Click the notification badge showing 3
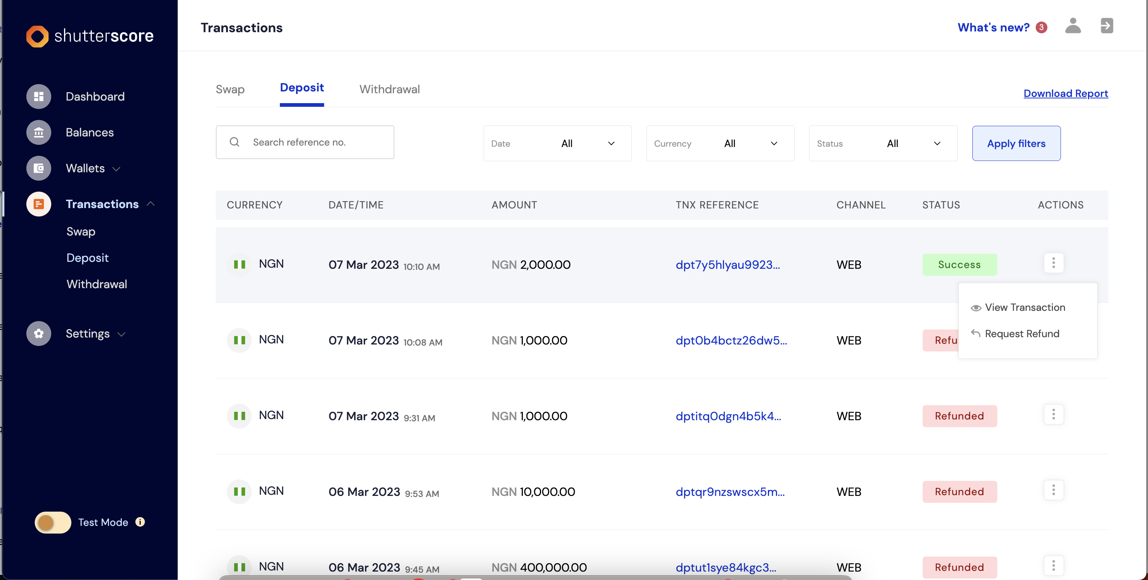This screenshot has height=580, width=1148. click(x=1042, y=28)
